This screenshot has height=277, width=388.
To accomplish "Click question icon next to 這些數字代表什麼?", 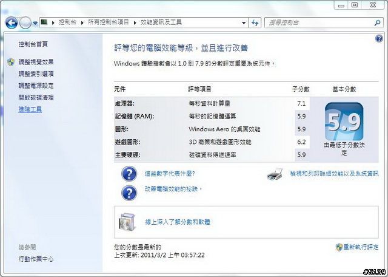I will coord(129,174).
